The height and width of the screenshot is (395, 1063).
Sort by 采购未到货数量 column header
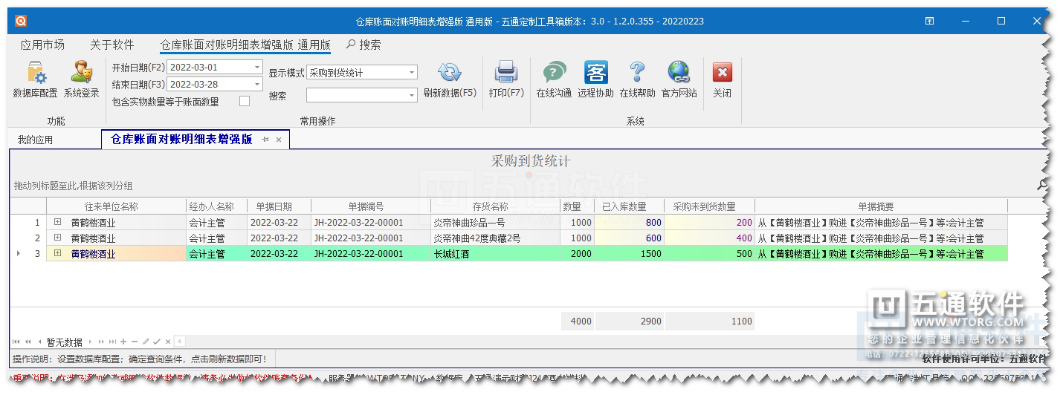pyautogui.click(x=709, y=206)
